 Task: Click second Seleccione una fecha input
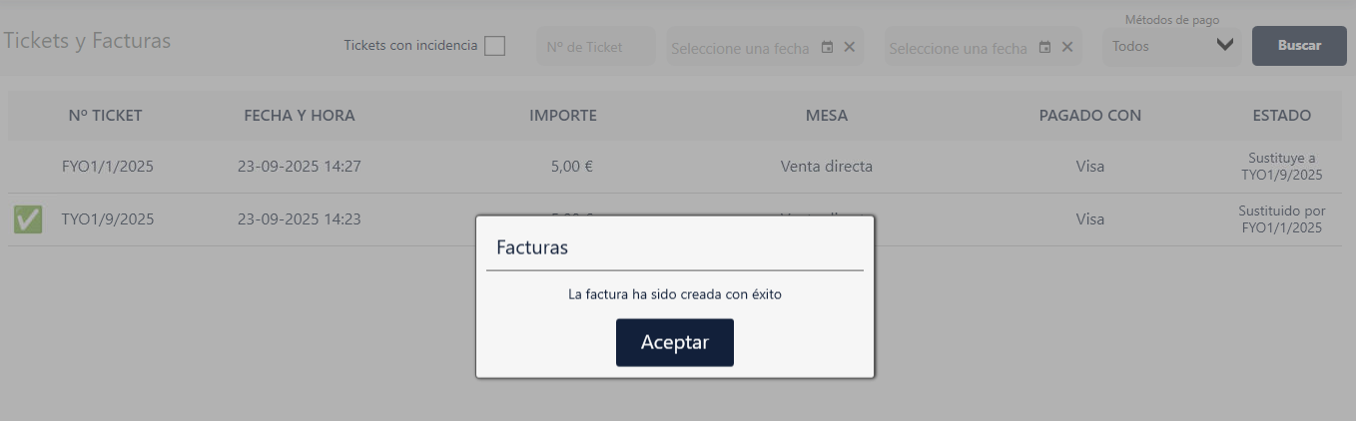959,48
